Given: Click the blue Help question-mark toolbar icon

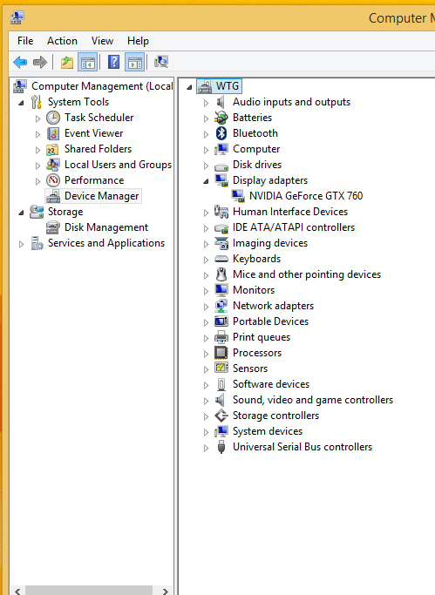Looking at the screenshot, I should coord(114,62).
